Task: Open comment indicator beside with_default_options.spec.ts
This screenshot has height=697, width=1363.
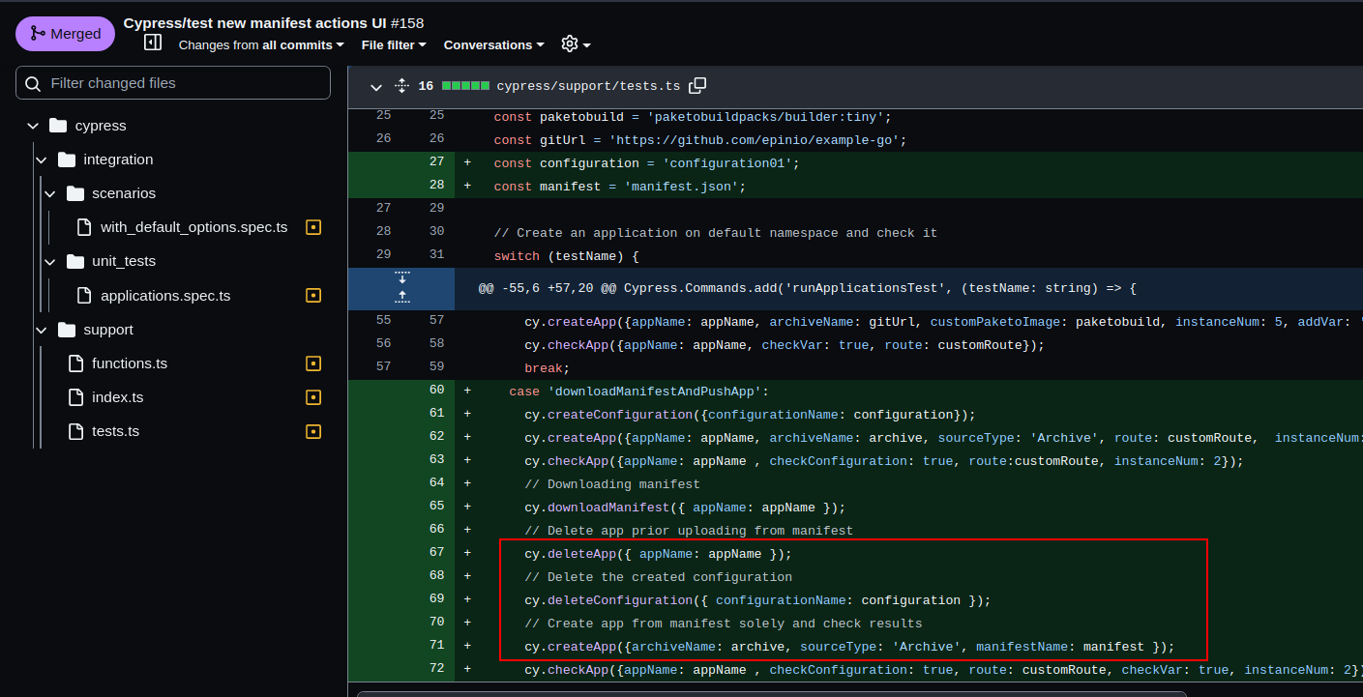Action: click(x=313, y=226)
